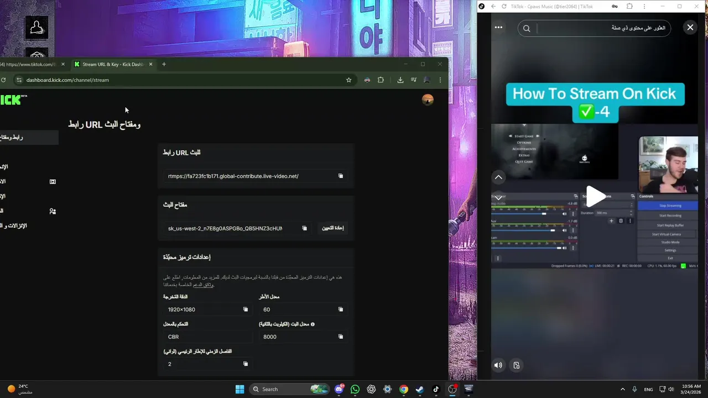
Task: Open extensions icon in the TikTok window
Action: (629, 7)
